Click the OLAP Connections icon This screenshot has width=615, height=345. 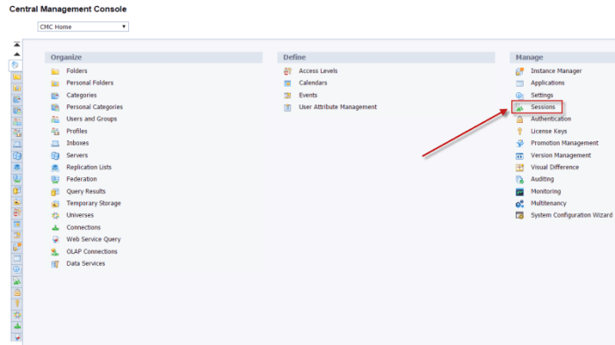pyautogui.click(x=55, y=252)
